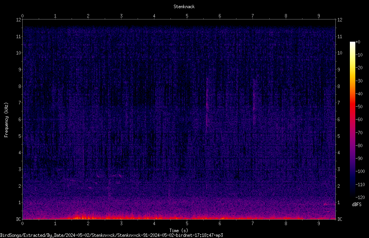This screenshot has width=369, height=238.
Task: Click the vertical chirp near 5.6 seconds
Action: pos(207,103)
